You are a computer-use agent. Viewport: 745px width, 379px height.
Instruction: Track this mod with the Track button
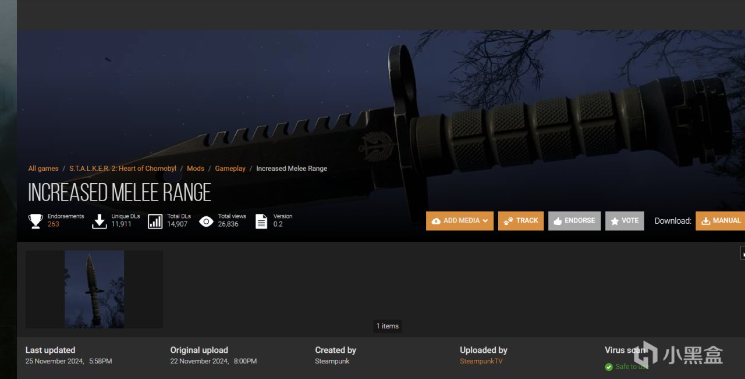(x=521, y=221)
